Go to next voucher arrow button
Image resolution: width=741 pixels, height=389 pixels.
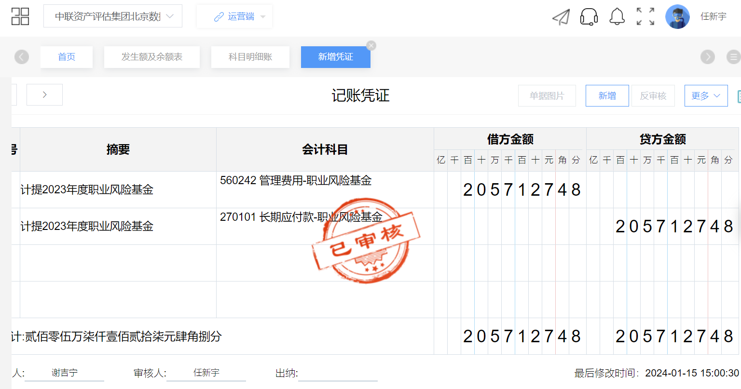click(x=44, y=95)
